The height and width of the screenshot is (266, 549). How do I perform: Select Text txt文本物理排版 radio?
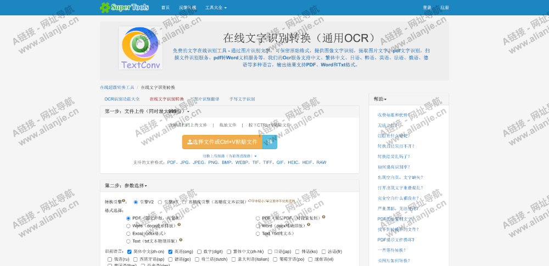128,241
